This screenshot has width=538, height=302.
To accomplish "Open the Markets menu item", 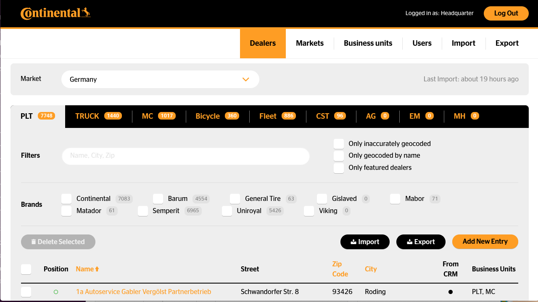I will tap(310, 43).
